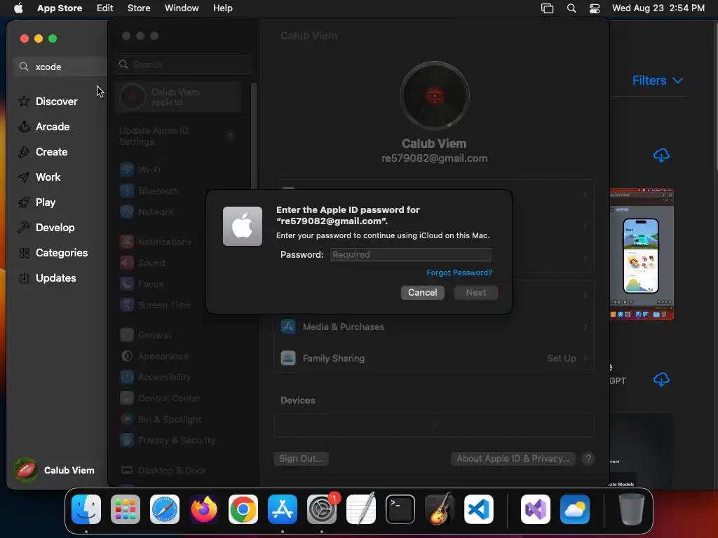This screenshot has height=538, width=718.
Task: Open Trash in the Dock
Action: coord(632,509)
